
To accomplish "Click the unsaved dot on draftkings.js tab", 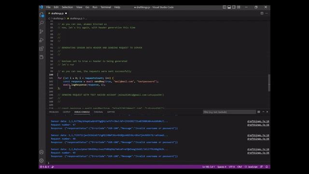I will coord(66,13).
